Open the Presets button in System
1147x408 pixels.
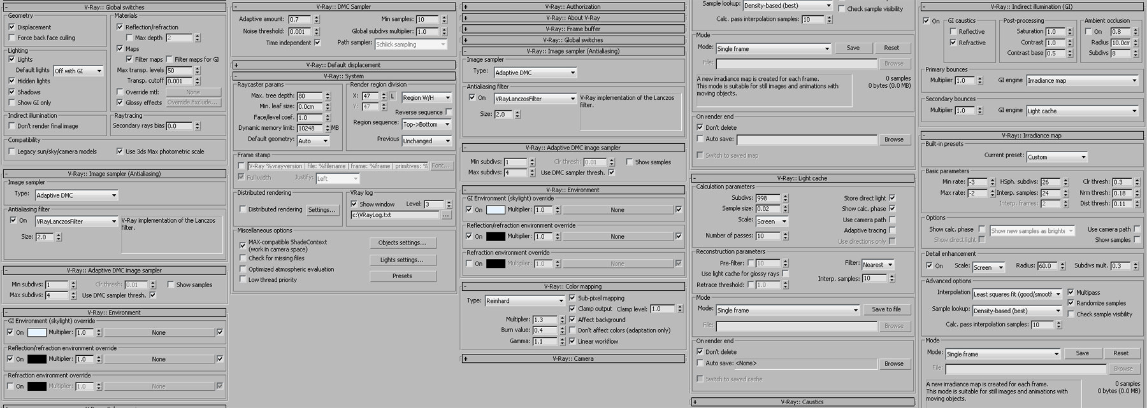point(403,276)
